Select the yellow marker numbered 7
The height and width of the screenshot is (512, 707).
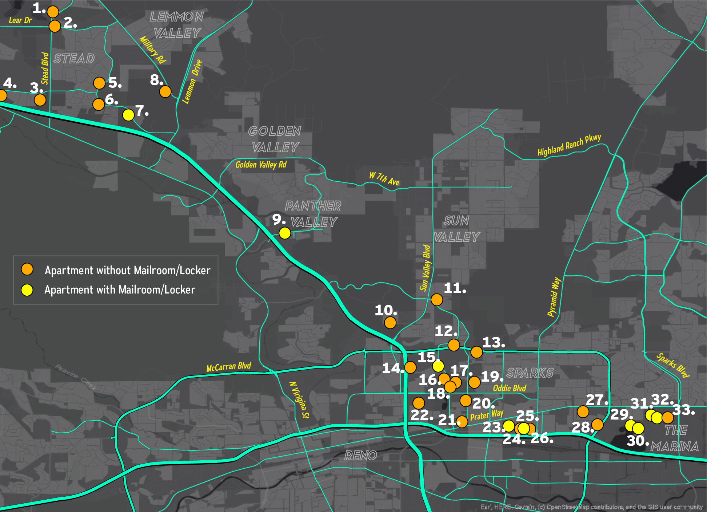[128, 115]
